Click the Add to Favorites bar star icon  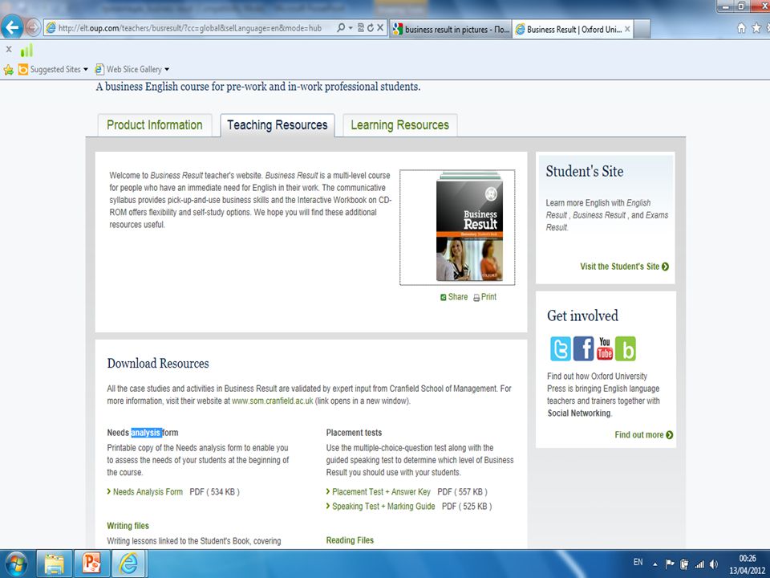(8, 70)
